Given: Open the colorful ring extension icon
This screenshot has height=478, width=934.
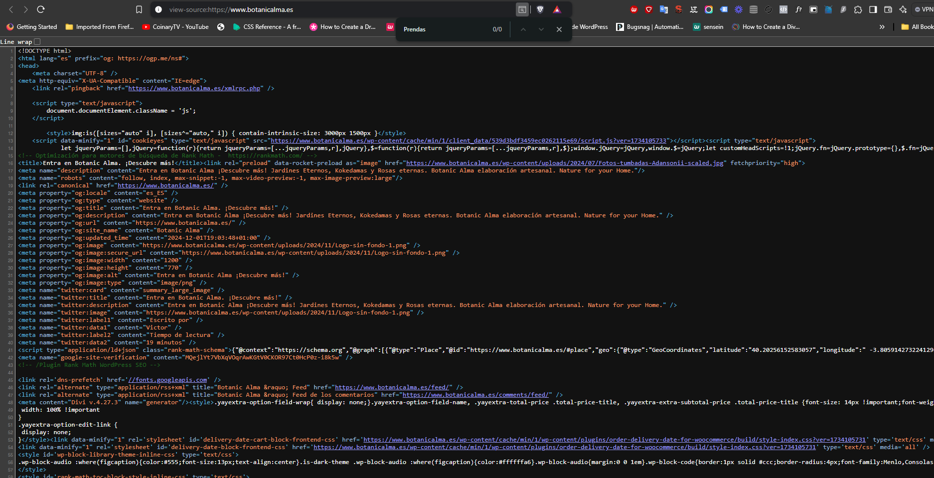Looking at the screenshot, I should [709, 9].
